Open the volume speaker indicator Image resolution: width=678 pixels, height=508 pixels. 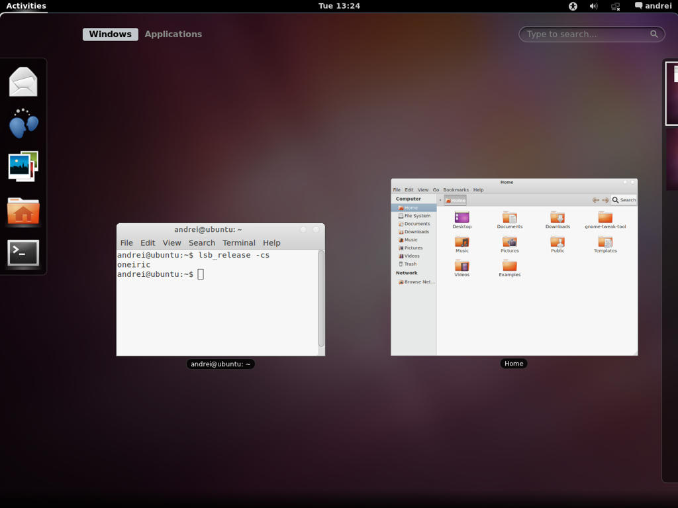click(x=594, y=6)
